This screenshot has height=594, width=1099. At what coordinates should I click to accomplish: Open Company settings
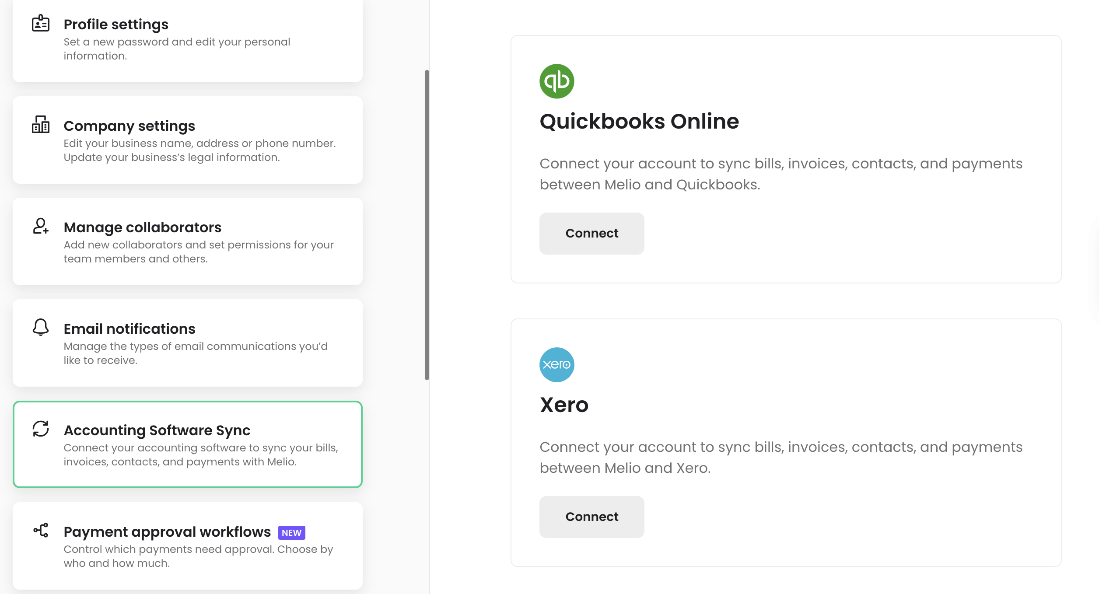[x=188, y=140]
